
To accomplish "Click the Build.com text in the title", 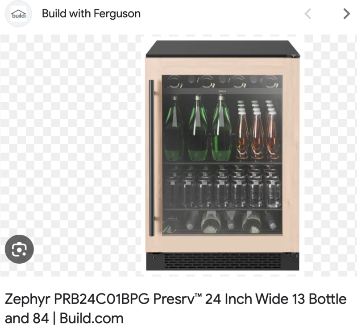I will click(91, 318).
